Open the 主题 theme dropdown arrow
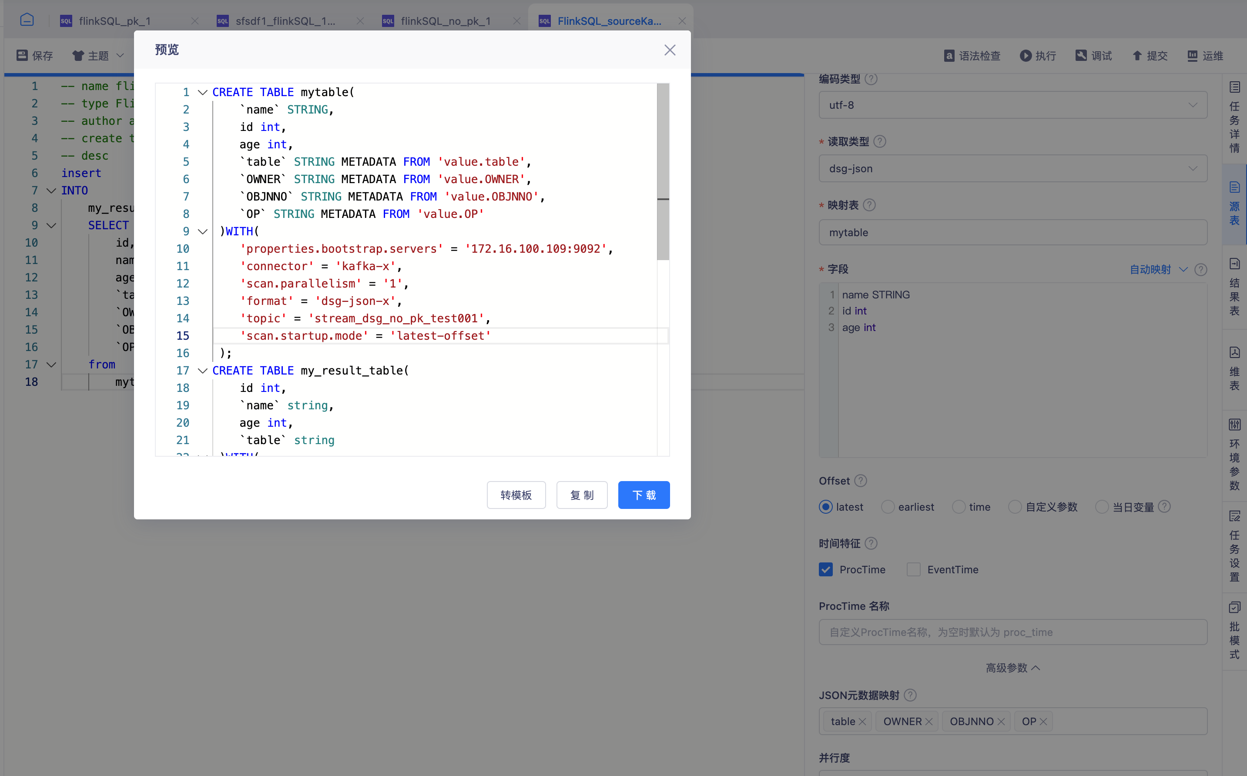Screen dimensions: 1247x776 click(x=120, y=55)
